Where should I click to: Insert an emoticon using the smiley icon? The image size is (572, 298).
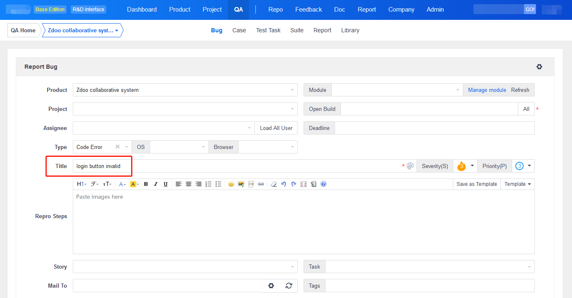tap(231, 184)
